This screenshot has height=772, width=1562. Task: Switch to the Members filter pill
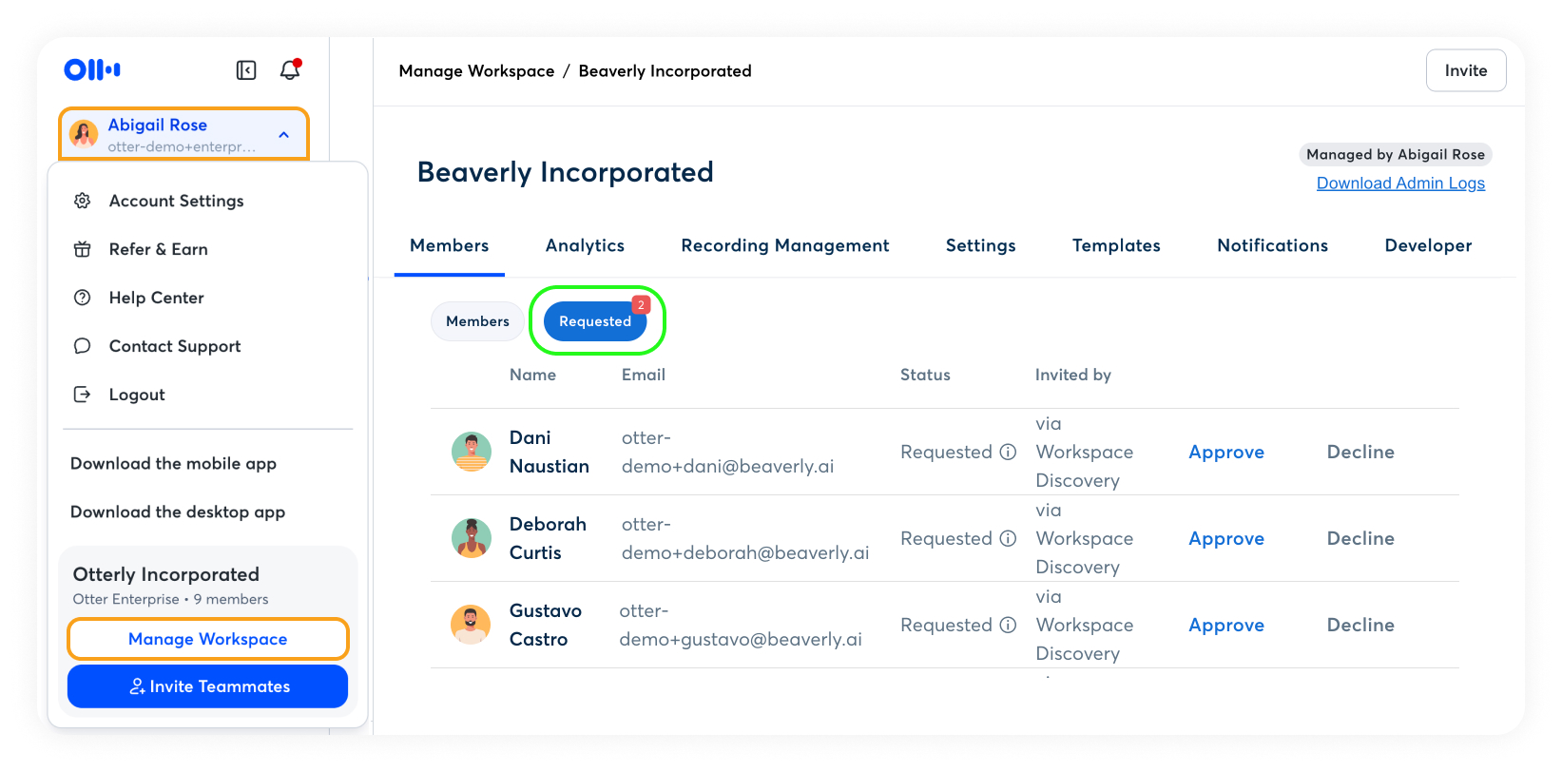pyautogui.click(x=477, y=321)
